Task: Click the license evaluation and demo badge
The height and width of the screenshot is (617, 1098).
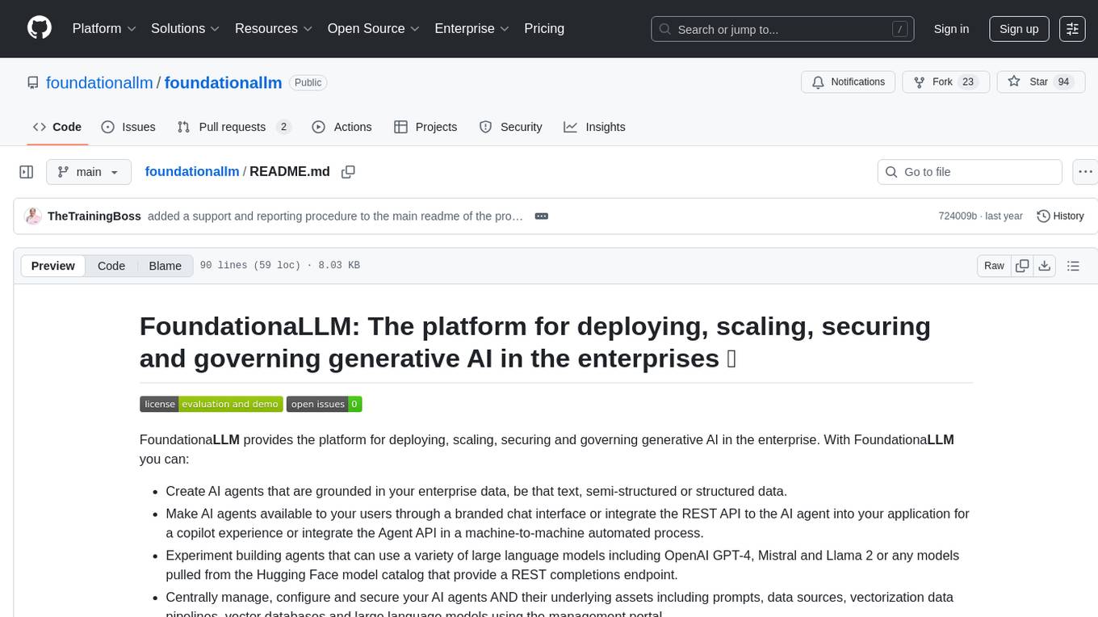Action: [x=212, y=404]
